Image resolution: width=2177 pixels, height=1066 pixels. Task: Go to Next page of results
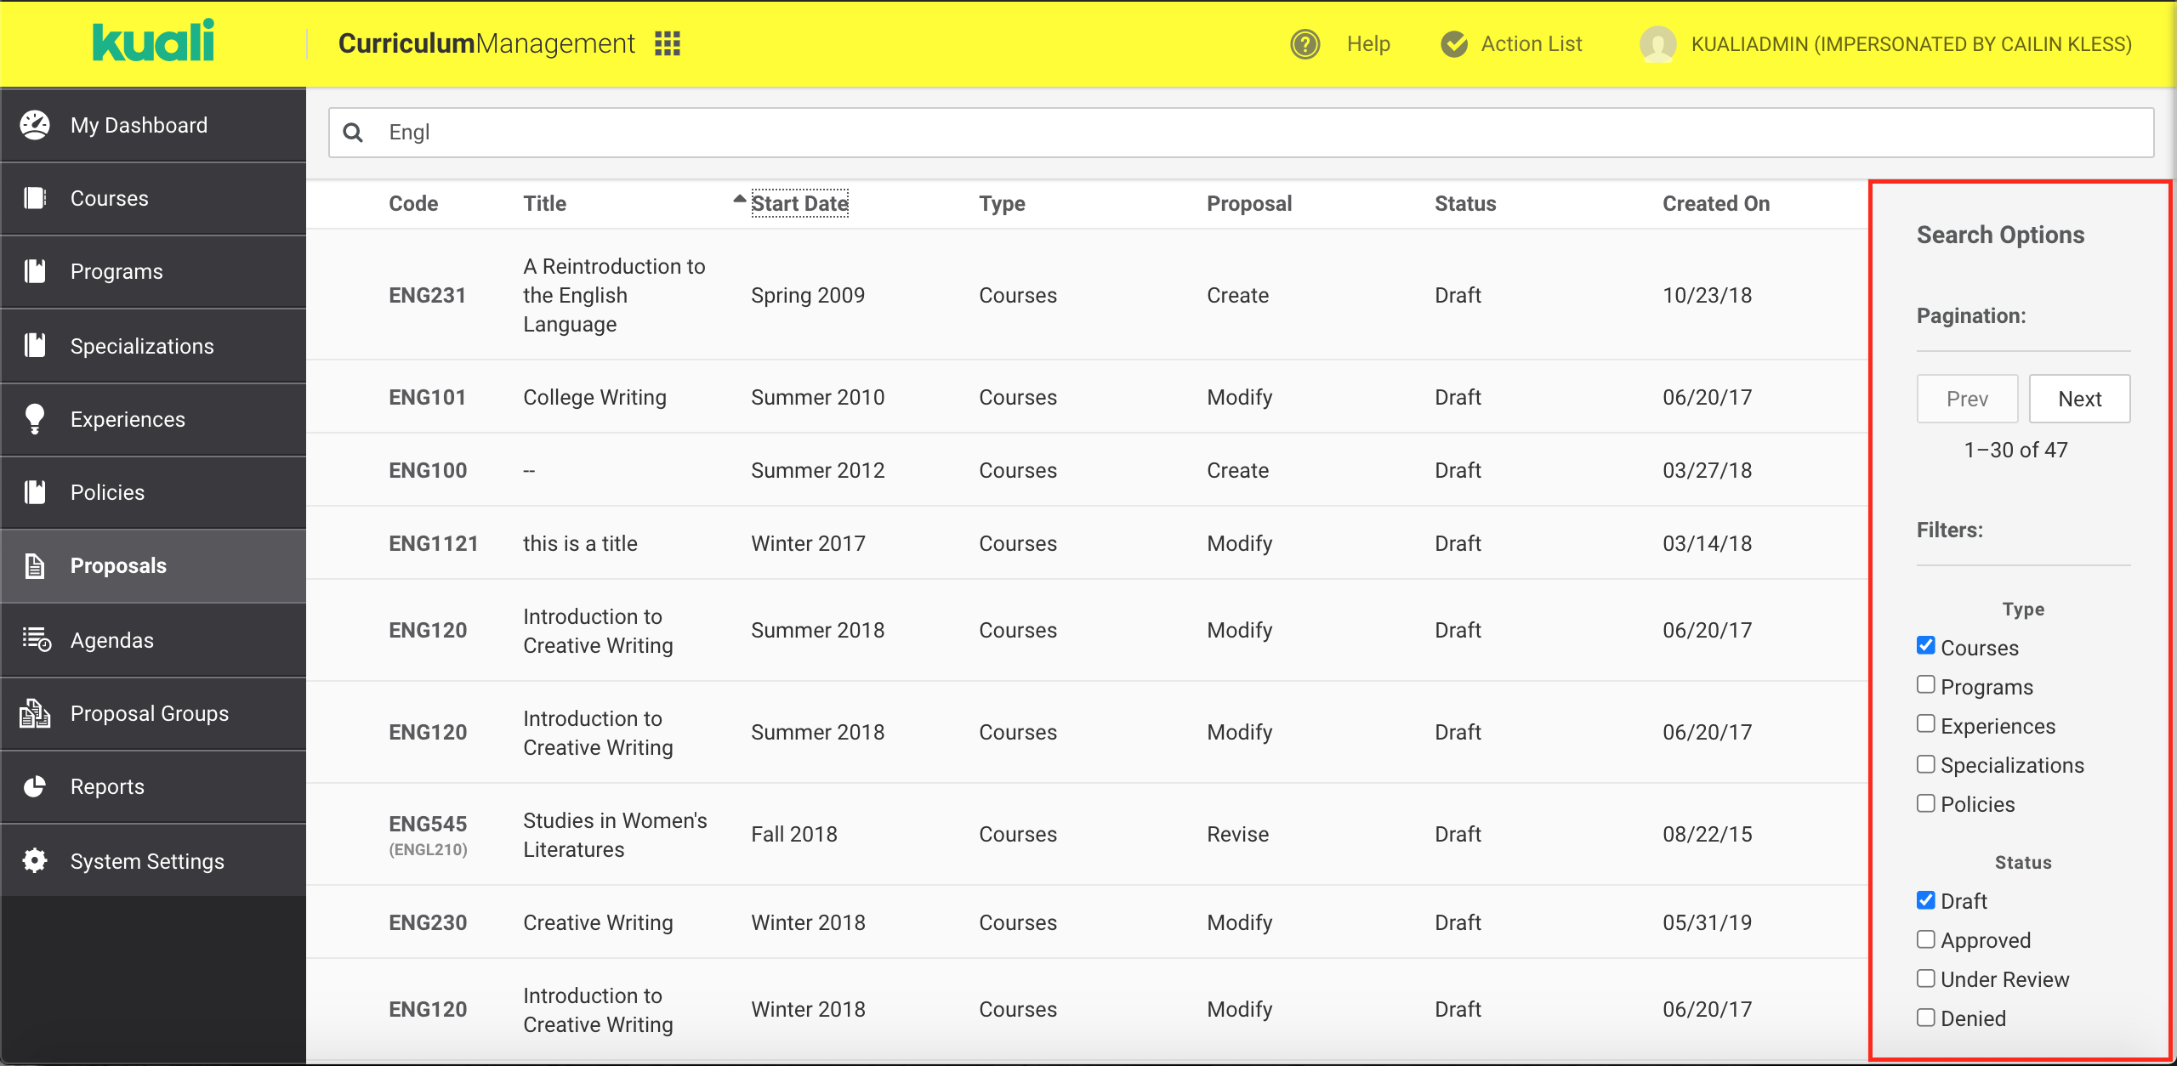point(2079,399)
